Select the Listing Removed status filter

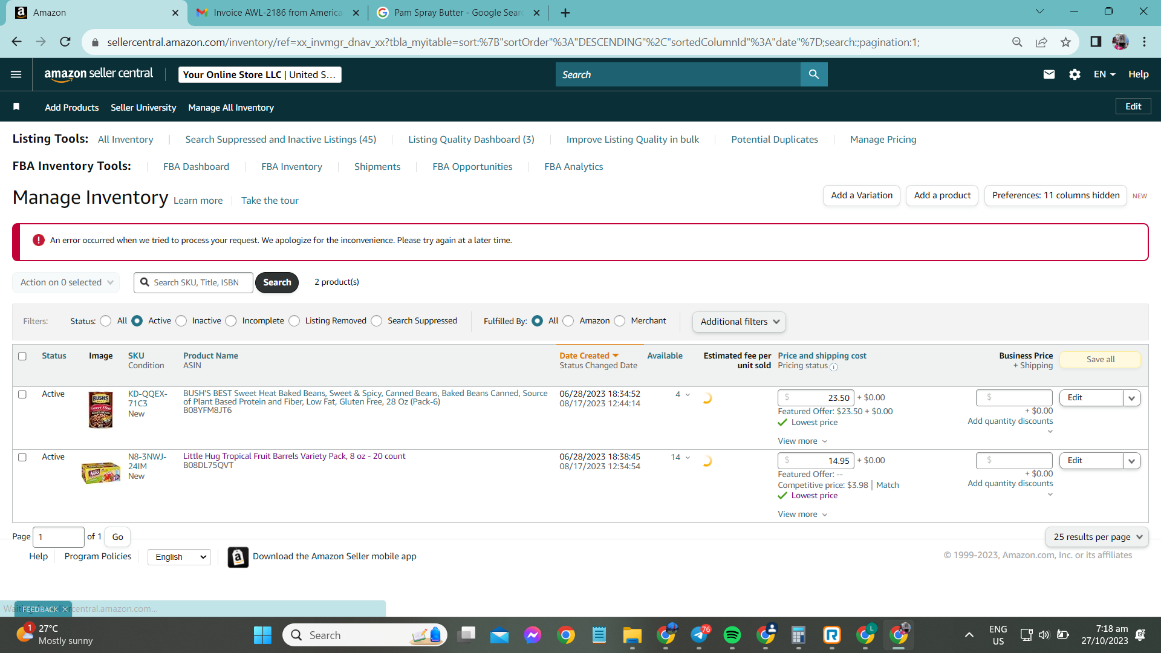(294, 321)
